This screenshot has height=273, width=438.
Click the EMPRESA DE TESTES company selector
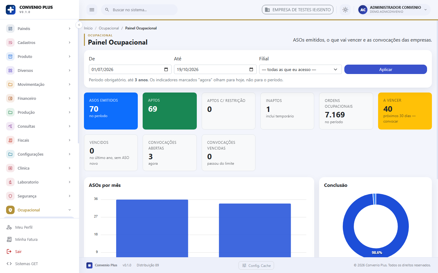point(297,10)
